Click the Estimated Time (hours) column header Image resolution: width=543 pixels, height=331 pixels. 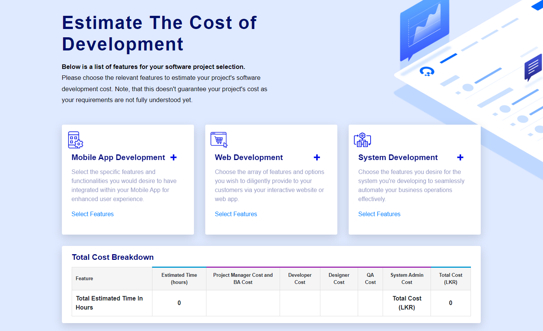pos(179,279)
